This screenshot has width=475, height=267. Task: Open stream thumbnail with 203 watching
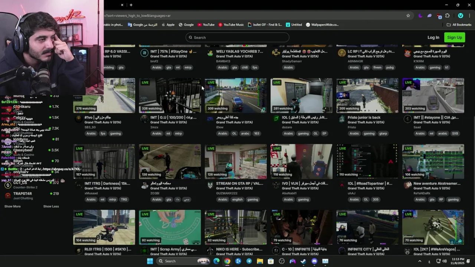click(433, 95)
